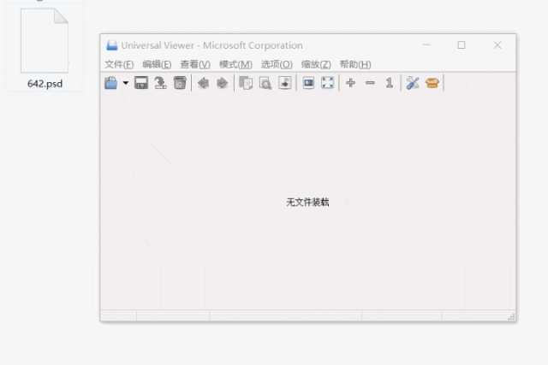This screenshot has width=548, height=365.
Task: Open settings wrench-screwdriver icon
Action: 413,83
